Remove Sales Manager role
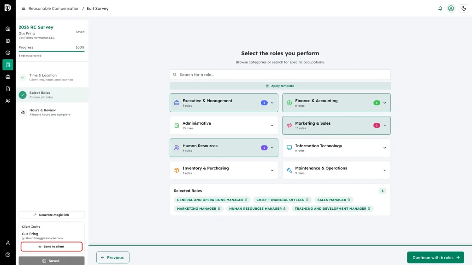Screen dimensions: 472x265 (349, 200)
